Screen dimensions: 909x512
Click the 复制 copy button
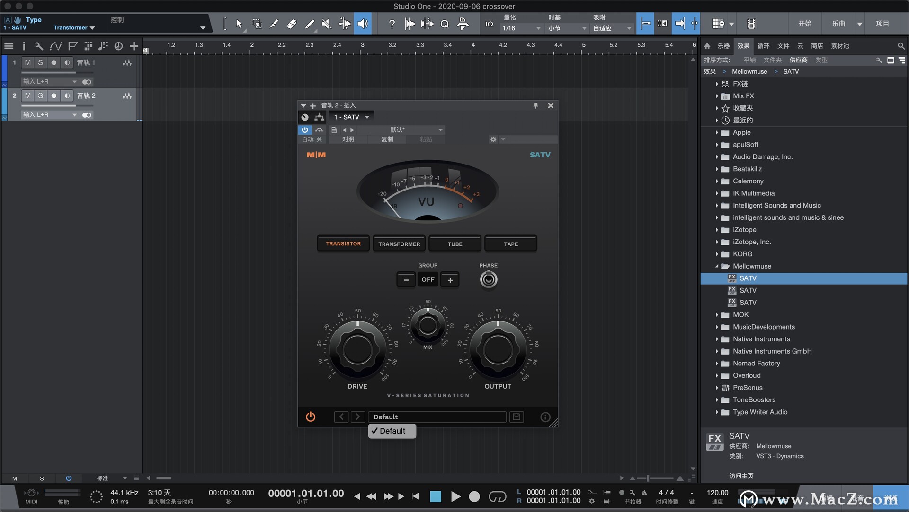pos(387,139)
